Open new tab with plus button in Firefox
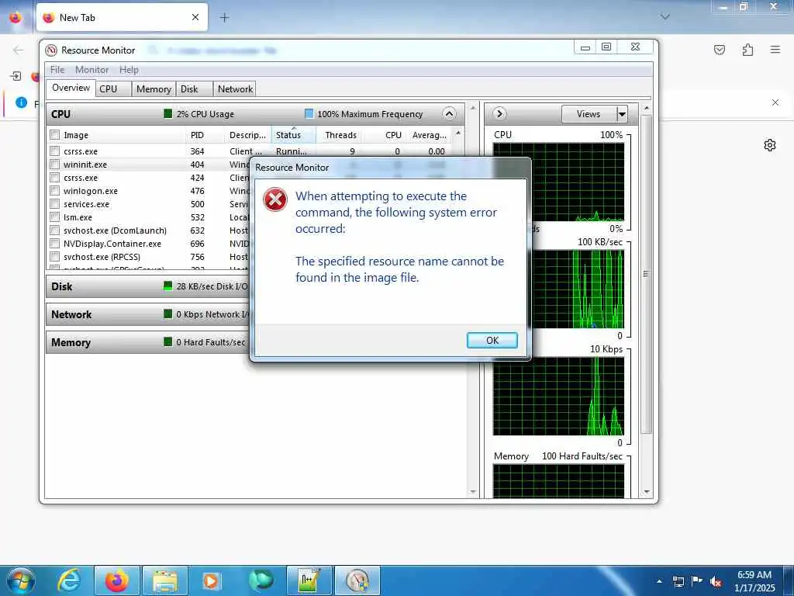 coord(224,17)
